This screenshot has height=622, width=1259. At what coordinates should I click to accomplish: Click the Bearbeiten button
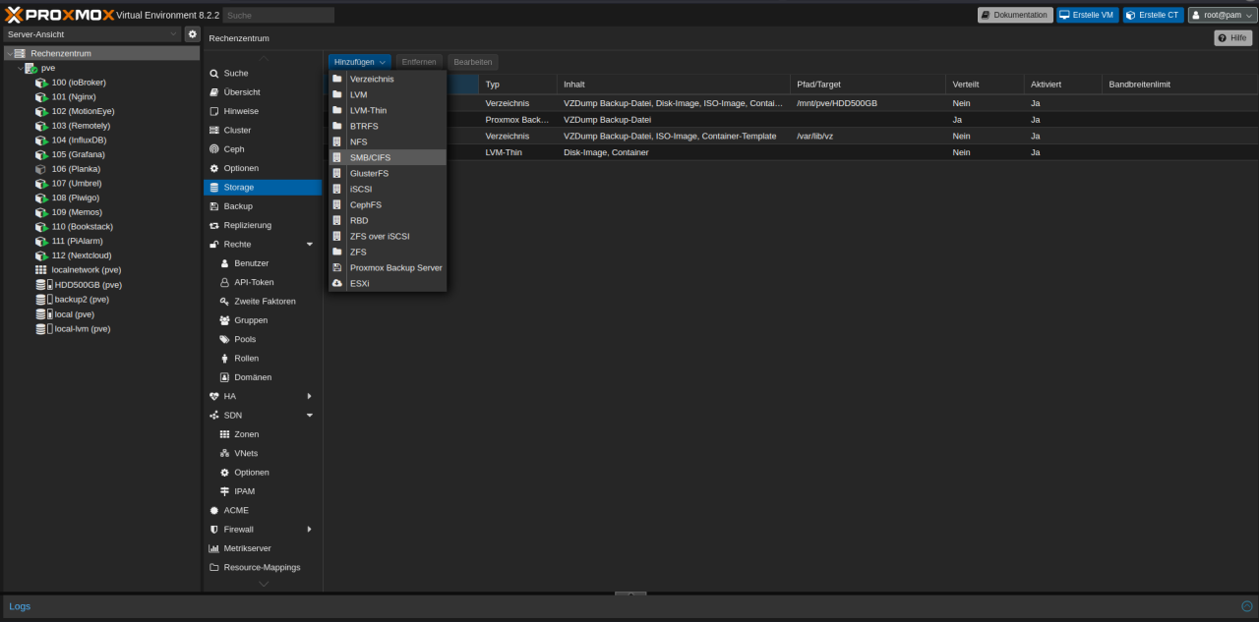(473, 62)
